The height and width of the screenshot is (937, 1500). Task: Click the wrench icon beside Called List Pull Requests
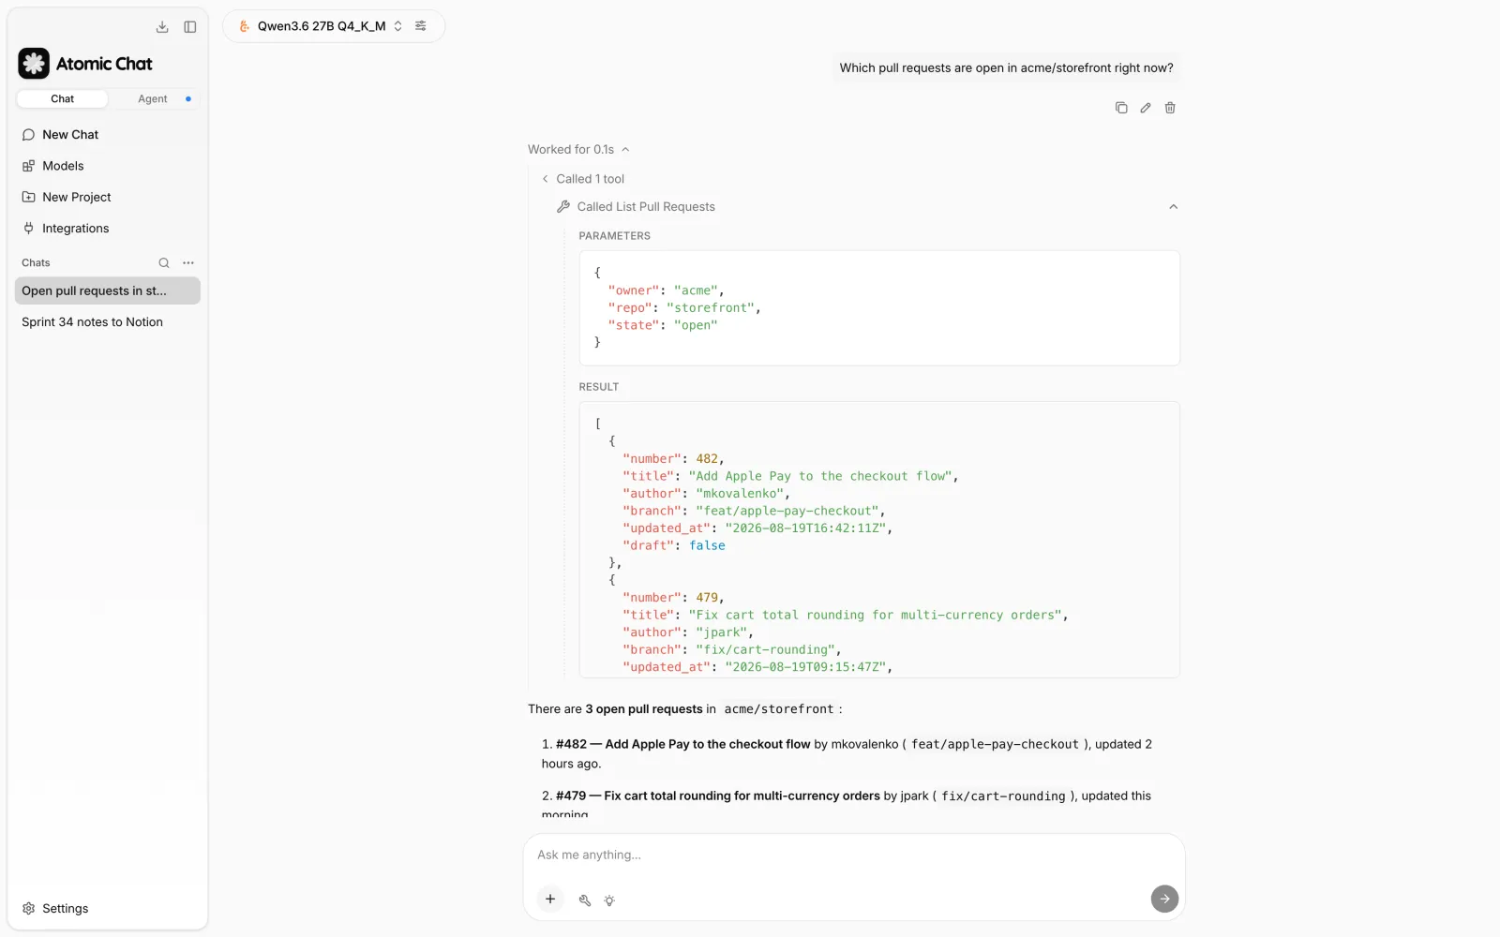(563, 207)
